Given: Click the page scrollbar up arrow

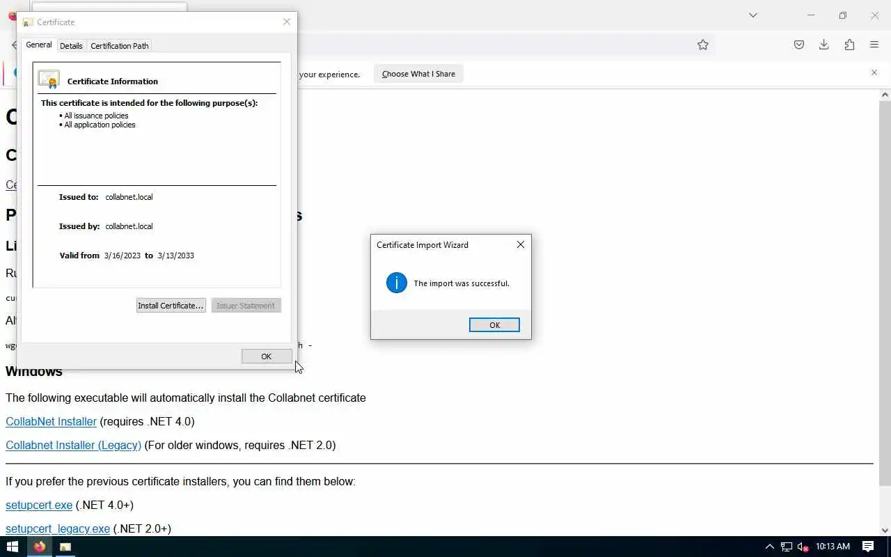Looking at the screenshot, I should 885,95.
